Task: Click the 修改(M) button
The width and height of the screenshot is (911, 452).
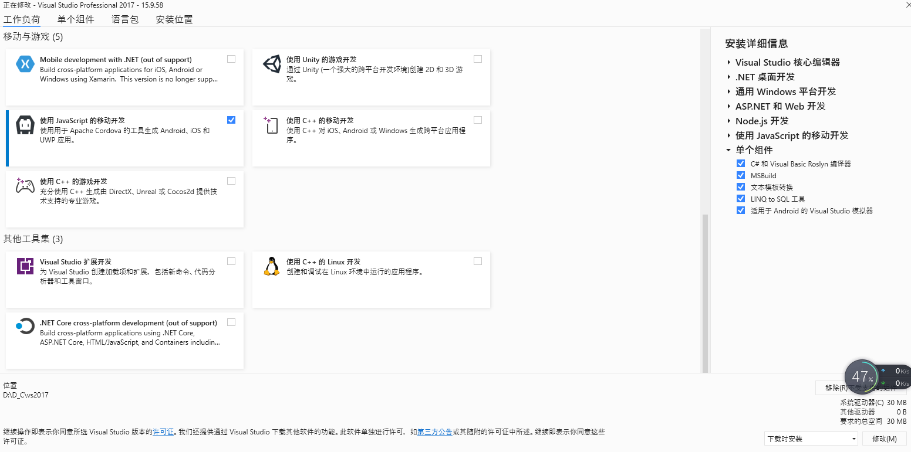Action: [x=885, y=439]
